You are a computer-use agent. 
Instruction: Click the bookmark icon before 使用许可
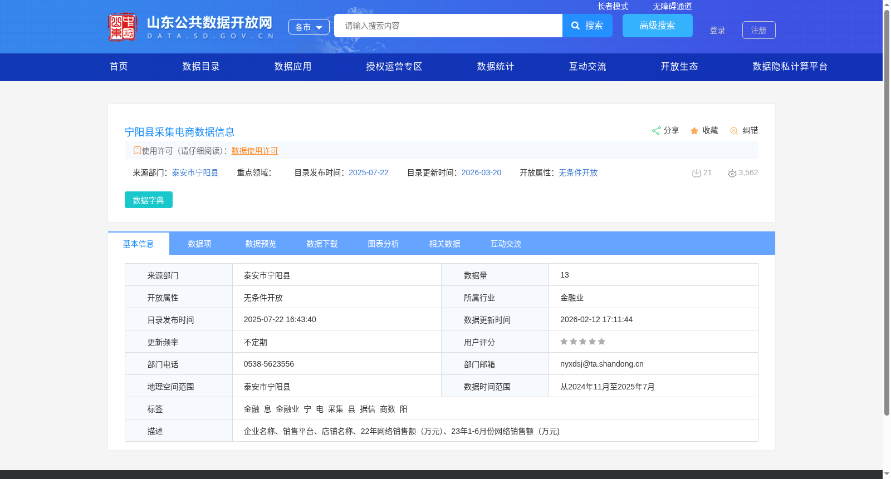[x=137, y=150]
